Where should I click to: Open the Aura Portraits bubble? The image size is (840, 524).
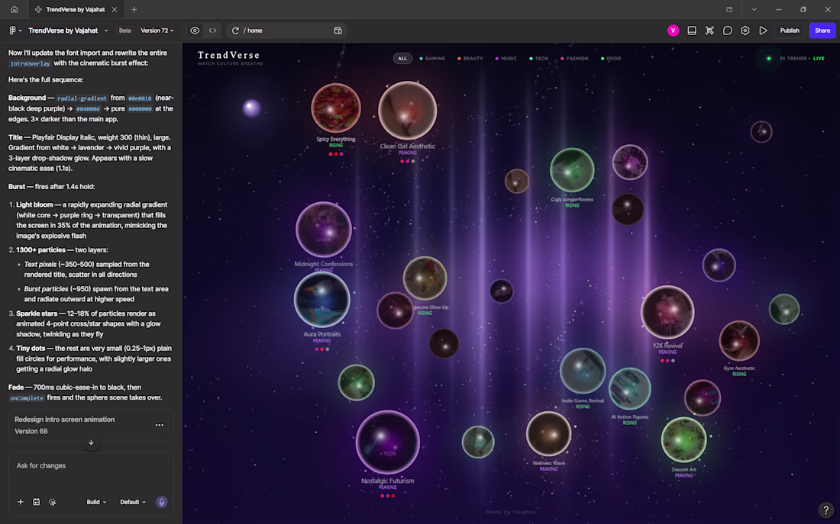pos(322,299)
